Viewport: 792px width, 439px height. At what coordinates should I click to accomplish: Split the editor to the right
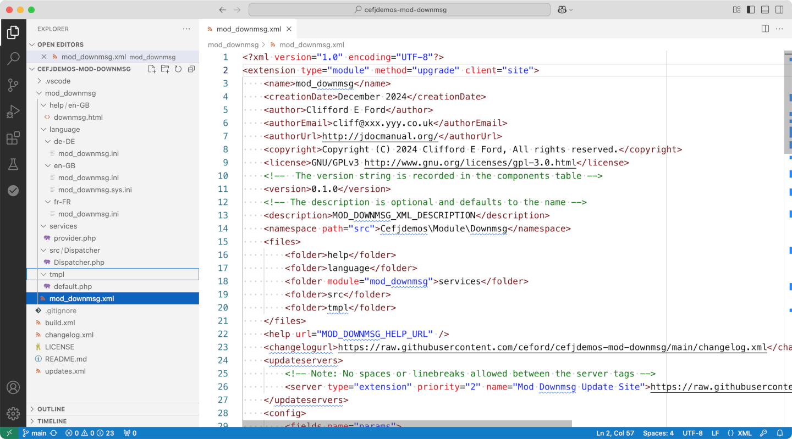click(765, 29)
